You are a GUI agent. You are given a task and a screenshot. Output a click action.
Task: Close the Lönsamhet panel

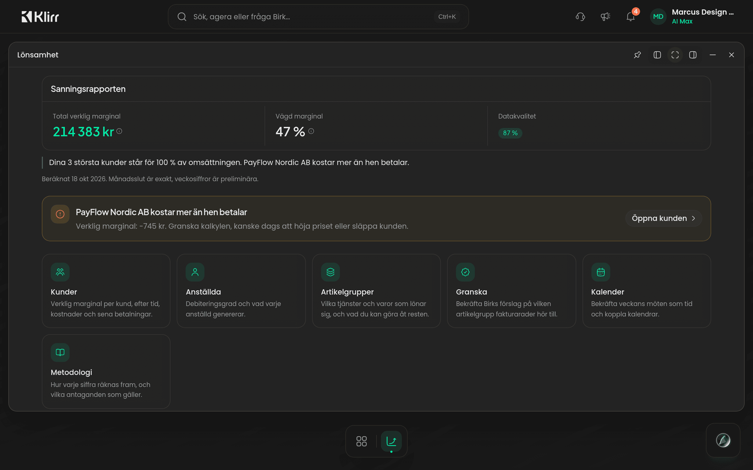pos(732,55)
